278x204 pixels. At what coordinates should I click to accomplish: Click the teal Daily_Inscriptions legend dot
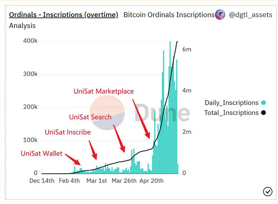click(x=263, y=103)
